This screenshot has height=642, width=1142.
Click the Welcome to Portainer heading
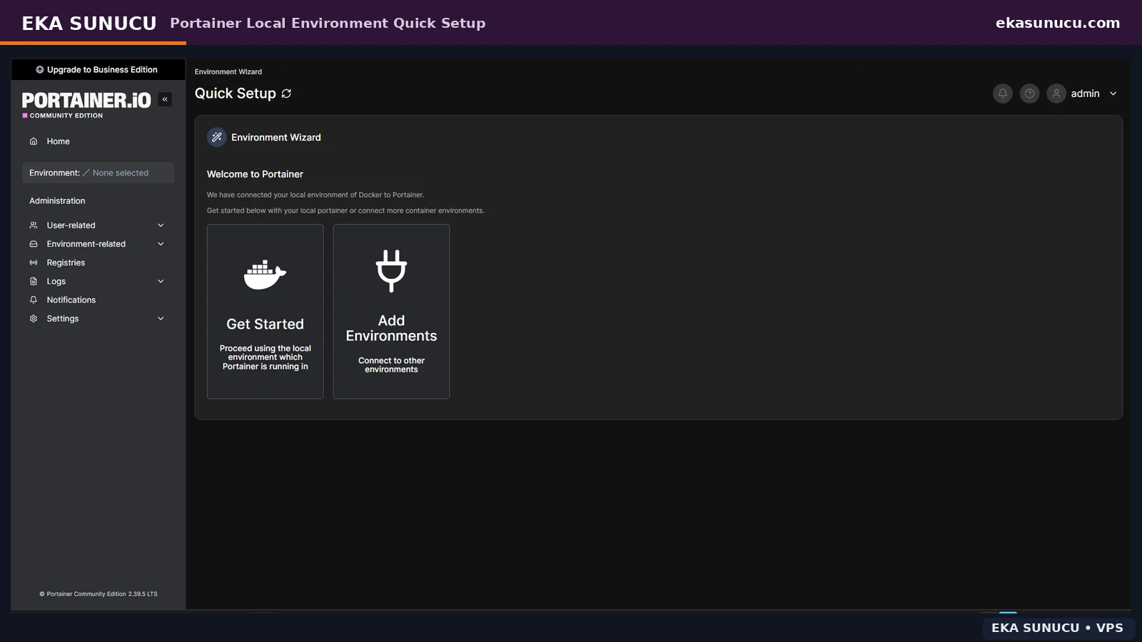(x=255, y=174)
